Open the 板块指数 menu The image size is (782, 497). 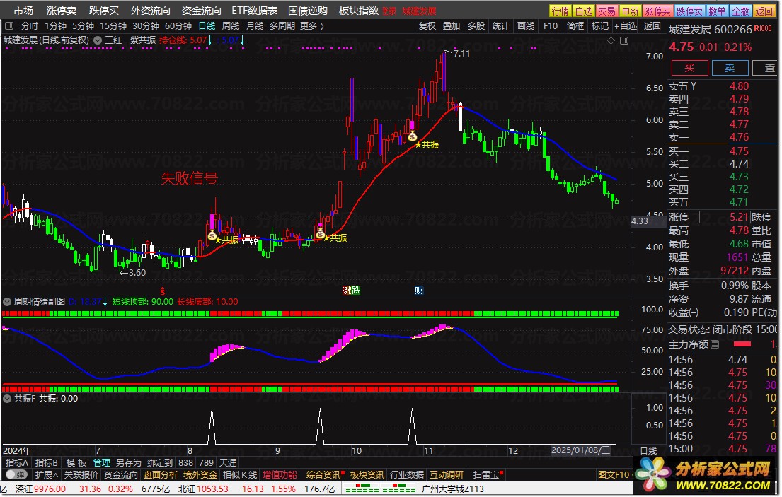click(359, 11)
